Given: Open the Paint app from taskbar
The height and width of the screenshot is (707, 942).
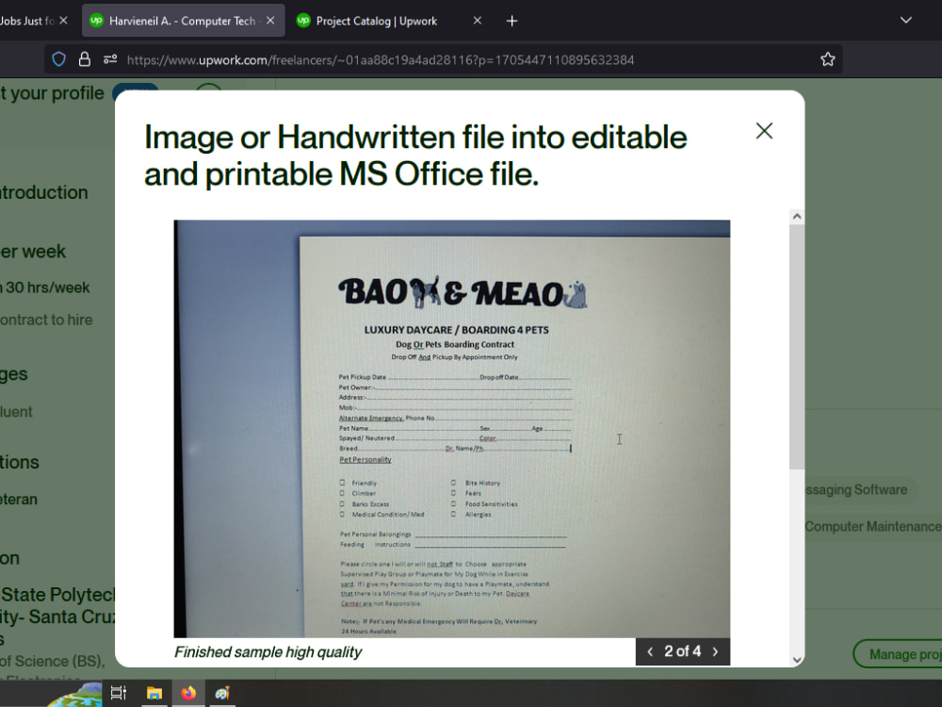Looking at the screenshot, I should [222, 693].
